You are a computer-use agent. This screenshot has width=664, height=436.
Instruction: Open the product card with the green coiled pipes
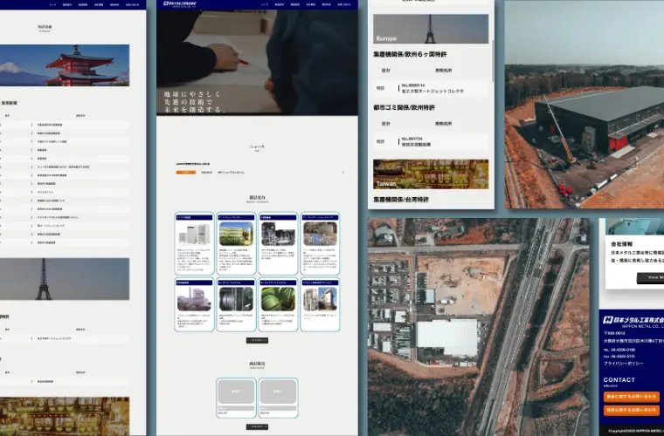coord(278,304)
